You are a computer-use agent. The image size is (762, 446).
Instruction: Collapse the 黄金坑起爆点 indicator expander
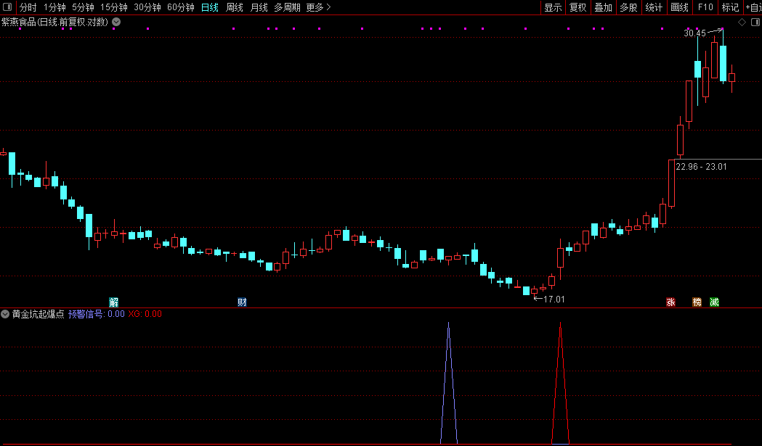coord(5,314)
